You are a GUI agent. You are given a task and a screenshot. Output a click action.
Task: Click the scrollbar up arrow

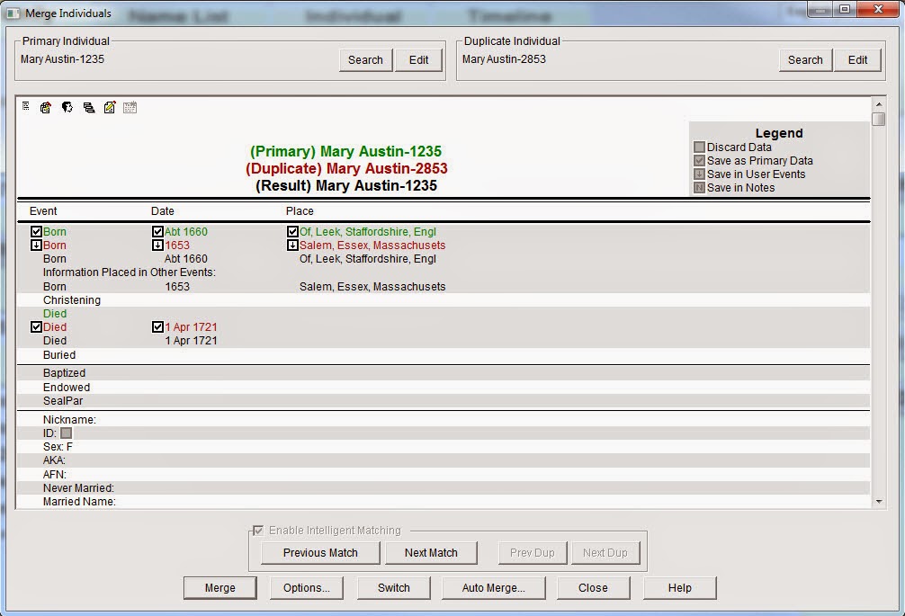coord(878,104)
